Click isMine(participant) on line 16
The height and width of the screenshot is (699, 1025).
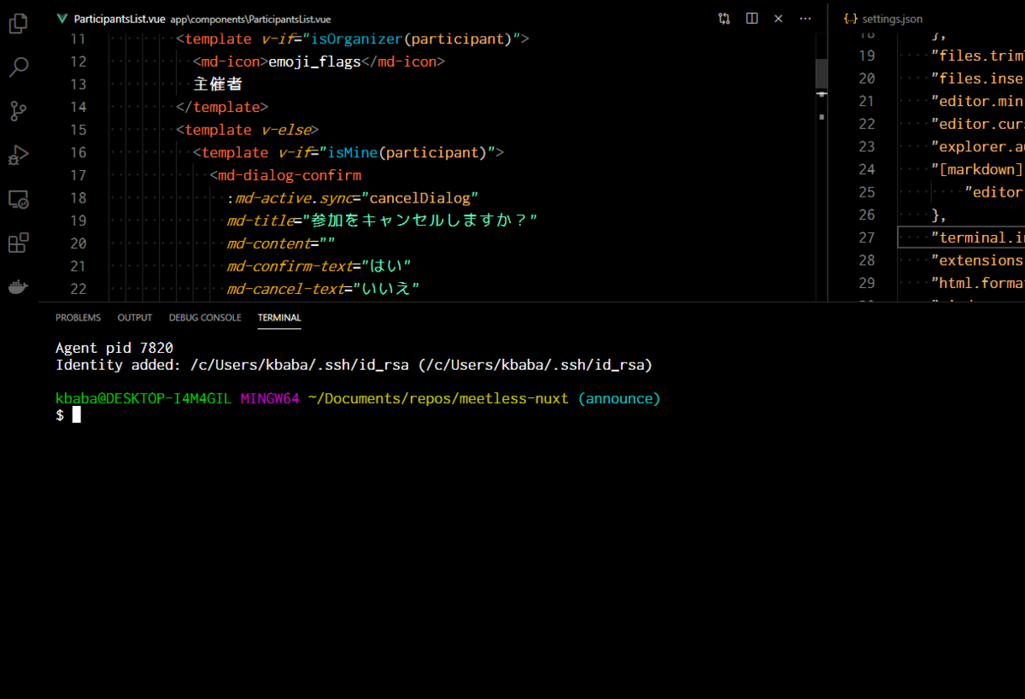tap(407, 152)
